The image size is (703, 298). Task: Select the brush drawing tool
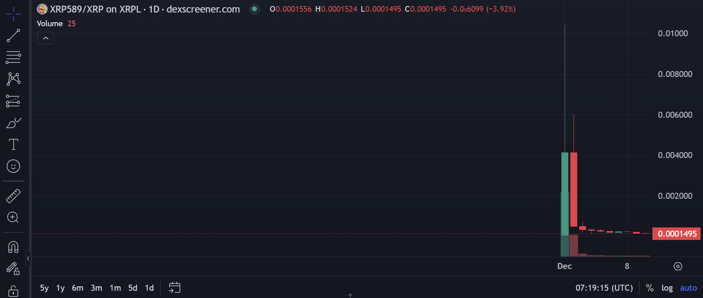[13, 123]
